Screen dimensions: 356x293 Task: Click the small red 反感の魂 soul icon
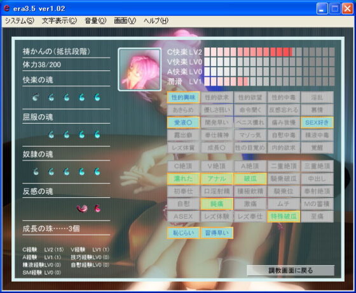[97, 208]
